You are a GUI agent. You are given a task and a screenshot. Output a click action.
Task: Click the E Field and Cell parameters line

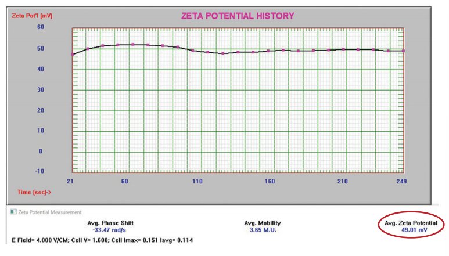pyautogui.click(x=102, y=240)
